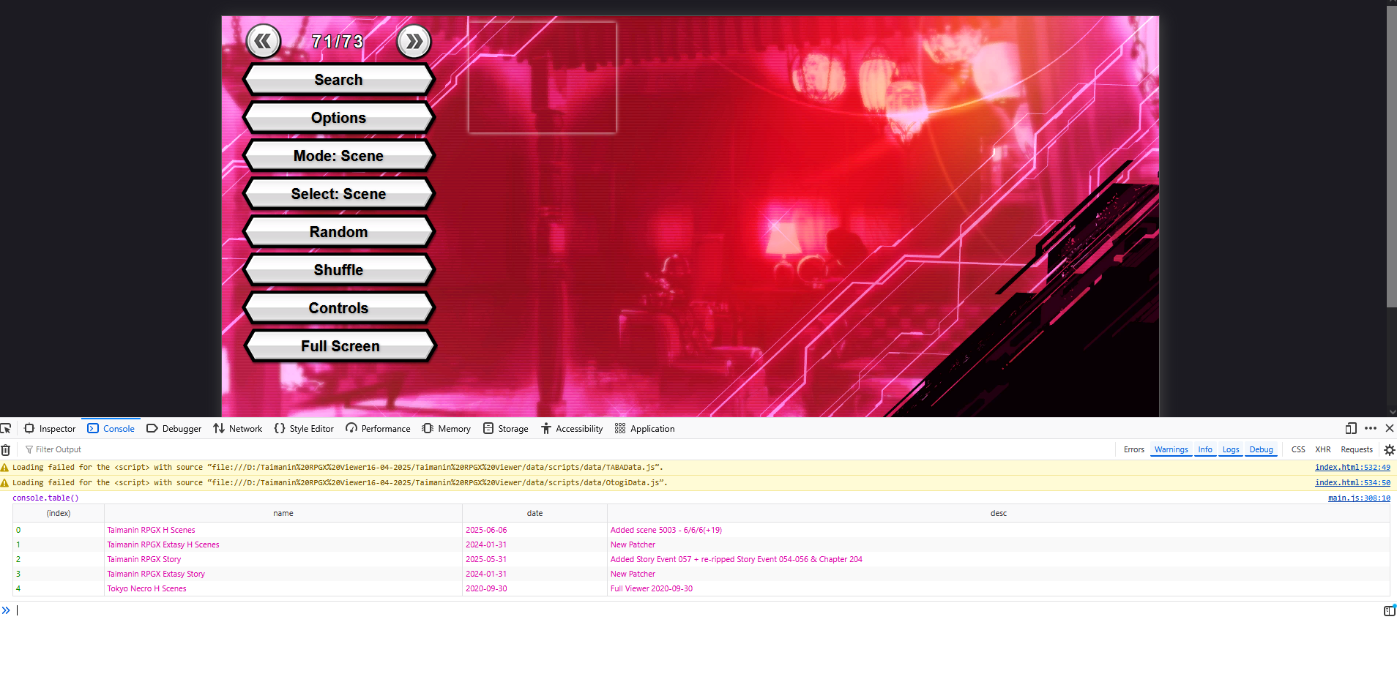This screenshot has width=1397, height=685.
Task: Toggle the Requests filter
Action: pos(1356,449)
